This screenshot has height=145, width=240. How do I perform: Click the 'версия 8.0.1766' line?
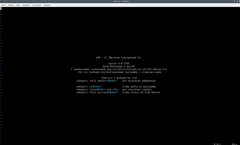(x=119, y=63)
